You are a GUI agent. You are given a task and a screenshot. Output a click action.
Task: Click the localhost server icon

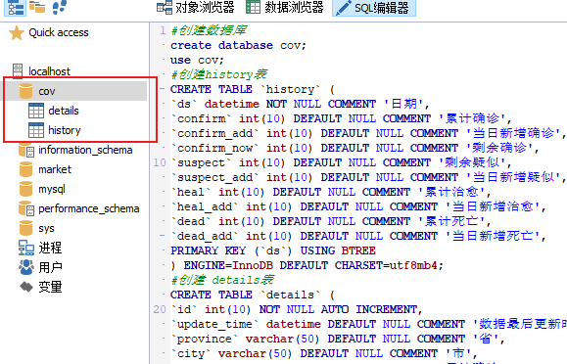pyautogui.click(x=18, y=71)
